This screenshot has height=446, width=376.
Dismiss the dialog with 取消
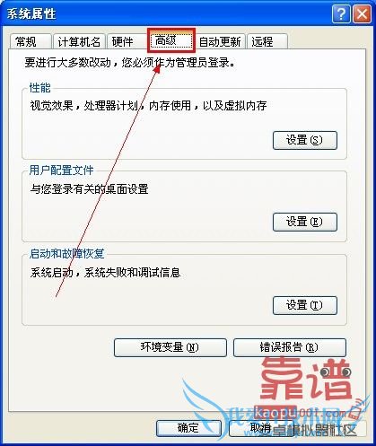tap(260, 428)
